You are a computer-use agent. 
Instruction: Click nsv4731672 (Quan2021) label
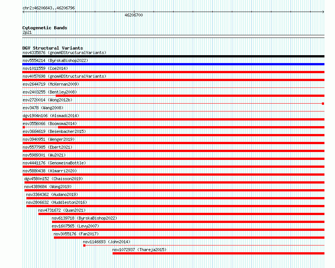pos(62,210)
